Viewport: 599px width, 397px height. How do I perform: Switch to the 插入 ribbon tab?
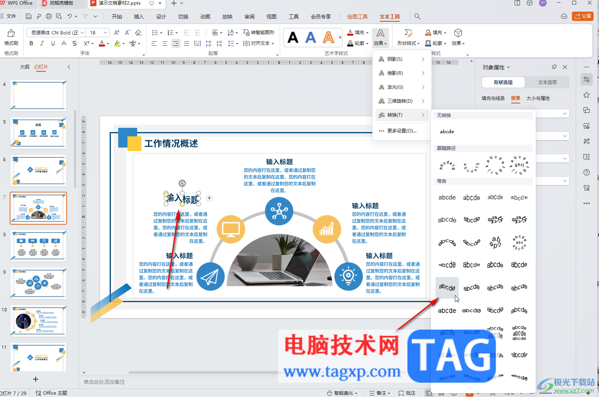pyautogui.click(x=139, y=17)
